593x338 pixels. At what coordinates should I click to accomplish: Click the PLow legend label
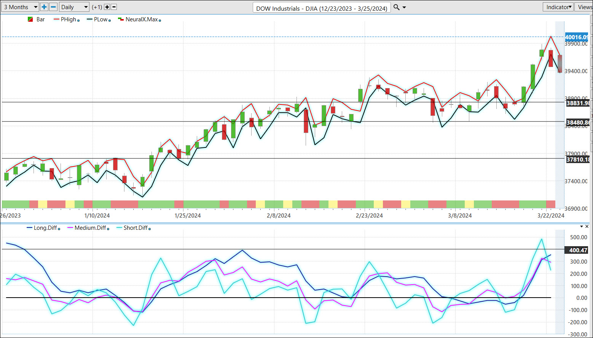point(101,19)
